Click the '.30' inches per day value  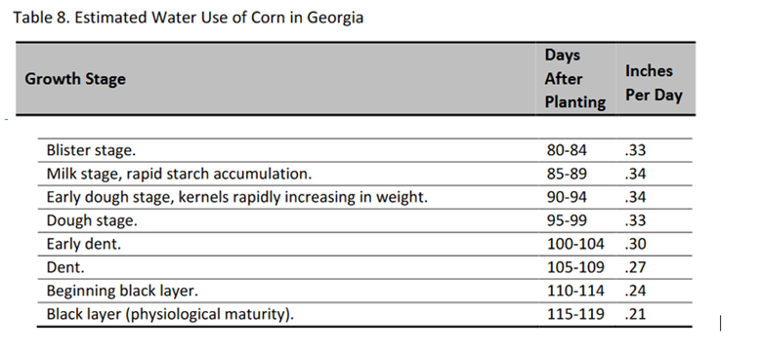tap(635, 244)
